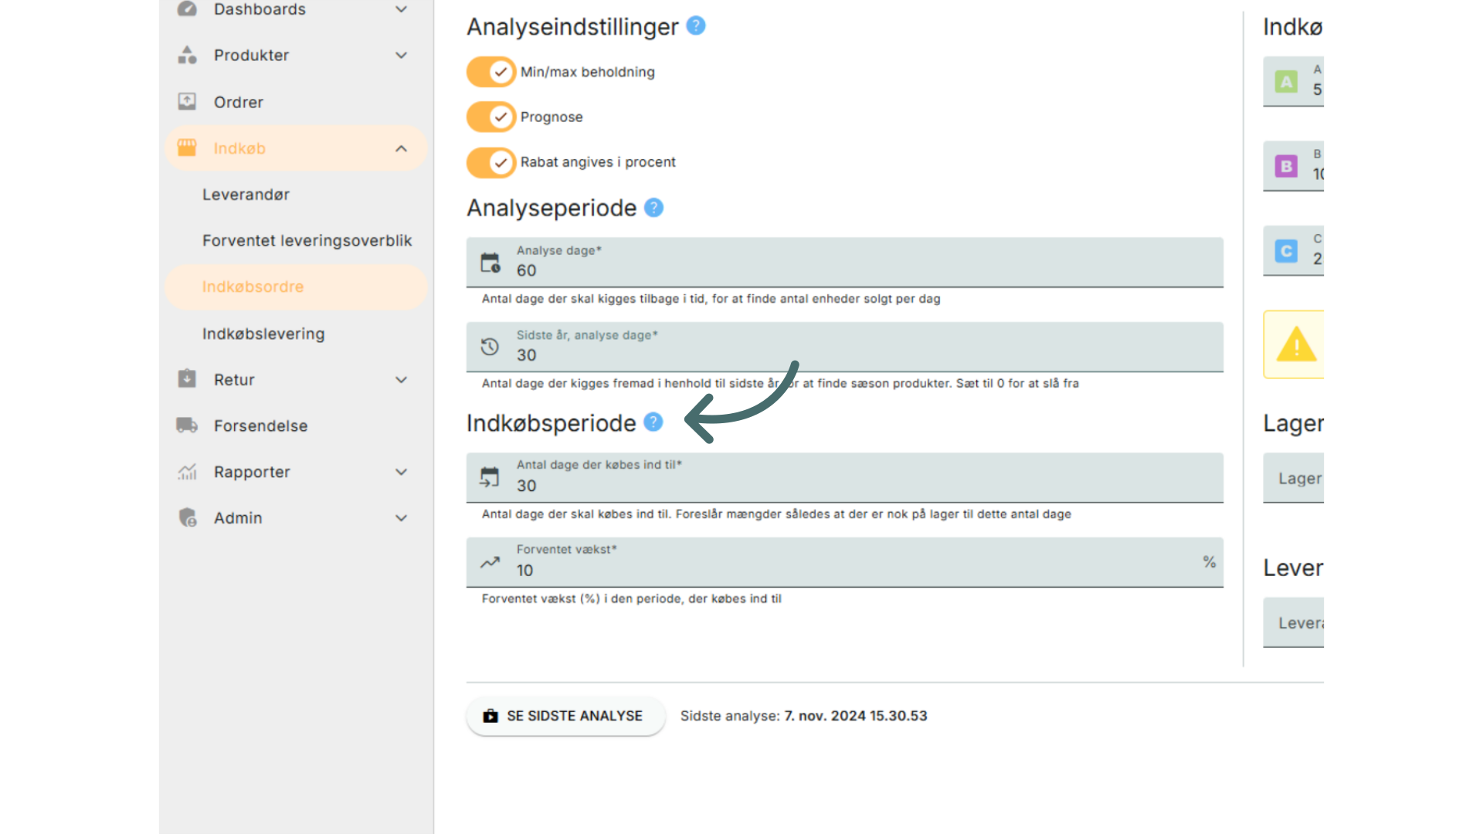Click the Analyseindstillinger heading
This screenshot has width=1483, height=834.
572,27
